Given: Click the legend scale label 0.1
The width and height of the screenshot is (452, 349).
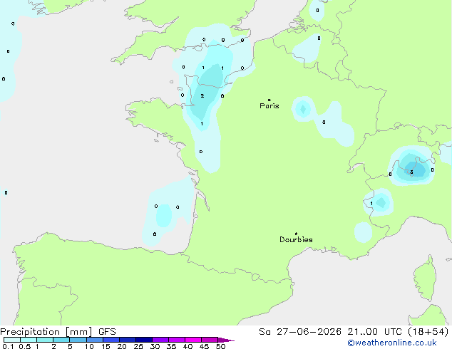Looking at the screenshot, I should click(x=8, y=346).
